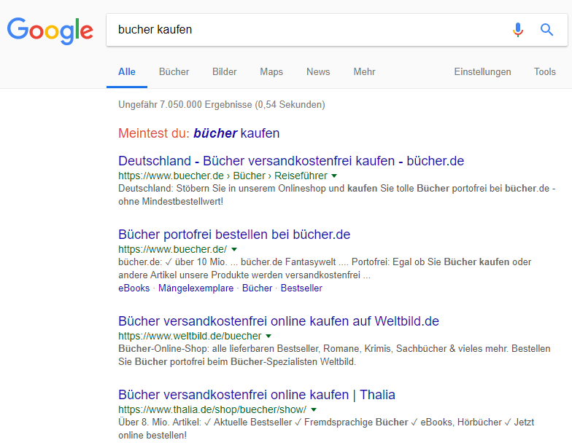
Task: Open the Tools options
Action: pyautogui.click(x=544, y=71)
